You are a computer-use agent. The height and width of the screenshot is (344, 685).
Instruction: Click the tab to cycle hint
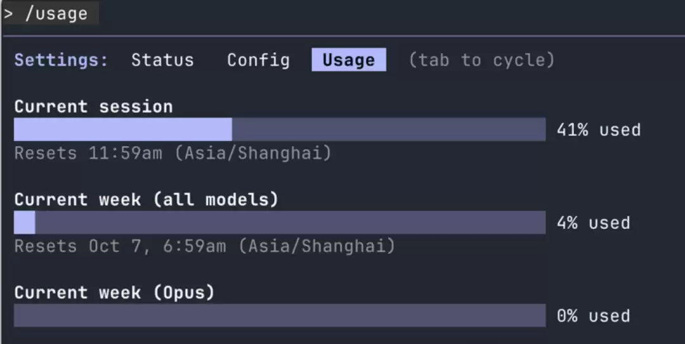pyautogui.click(x=482, y=60)
